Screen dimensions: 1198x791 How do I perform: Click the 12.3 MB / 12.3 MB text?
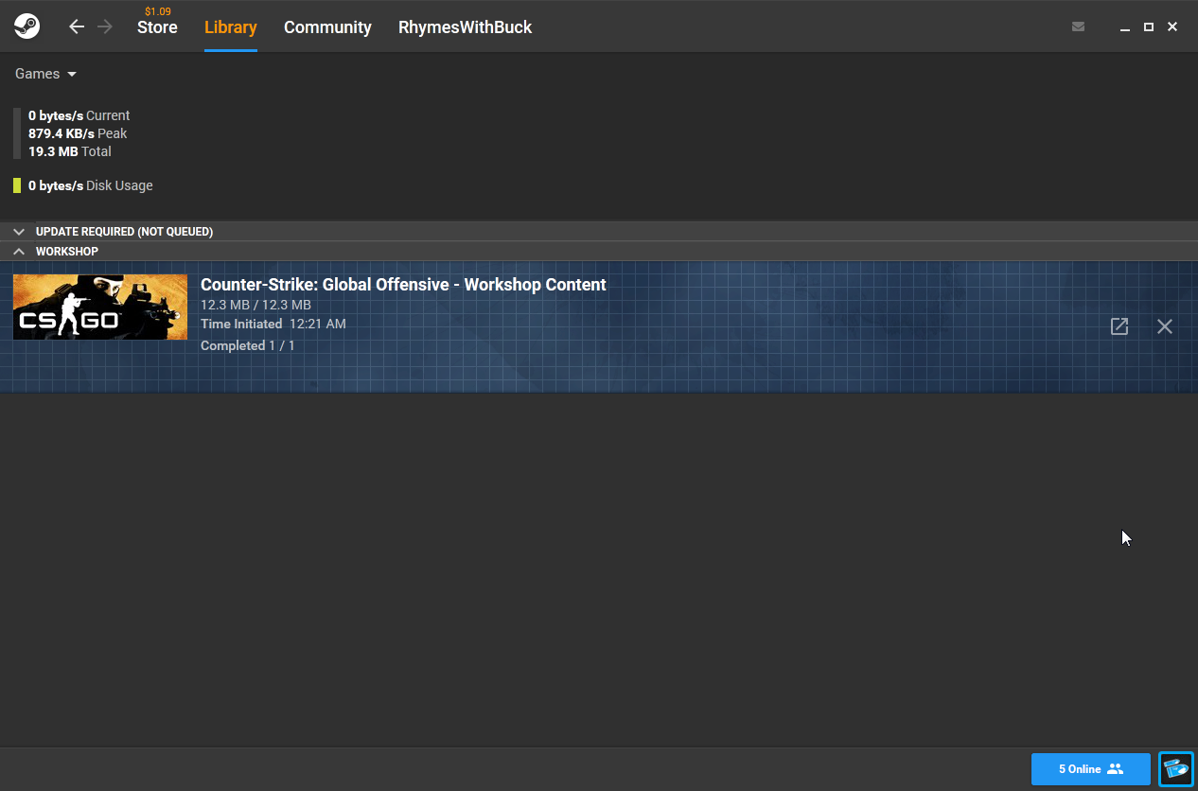coord(255,305)
